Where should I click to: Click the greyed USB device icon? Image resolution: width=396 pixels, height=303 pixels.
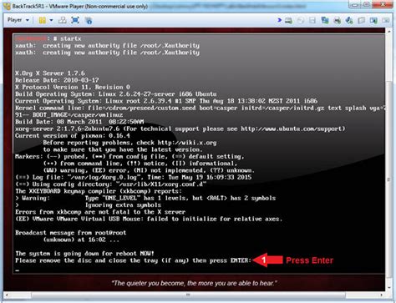tap(362, 20)
